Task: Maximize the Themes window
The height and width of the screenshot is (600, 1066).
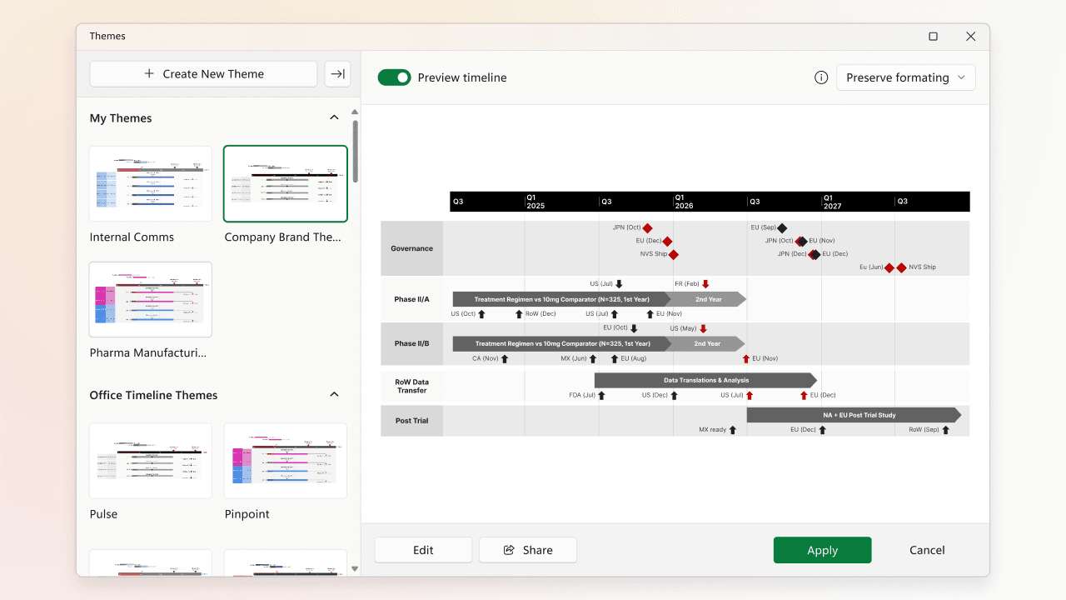Action: click(933, 37)
